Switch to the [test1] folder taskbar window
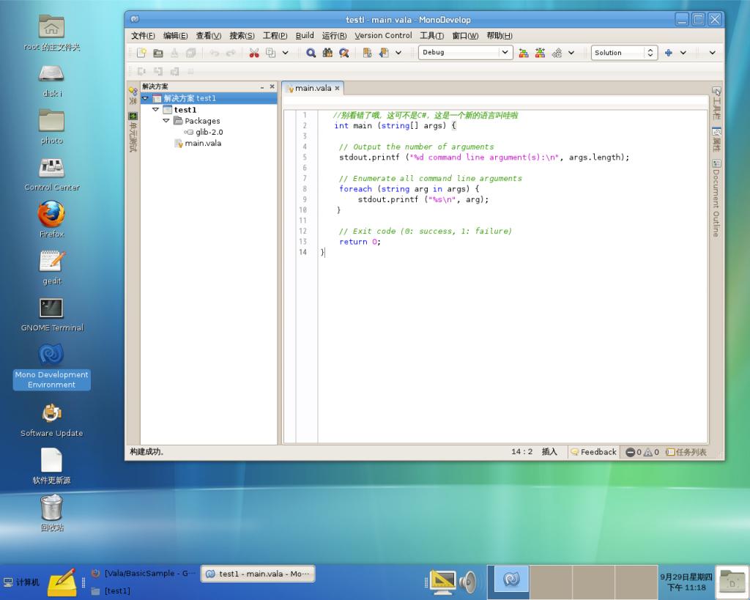This screenshot has width=750, height=600. [x=111, y=591]
